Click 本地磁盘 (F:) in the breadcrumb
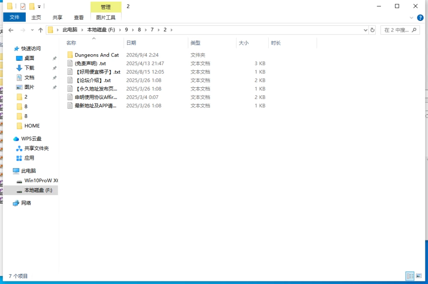 click(101, 30)
